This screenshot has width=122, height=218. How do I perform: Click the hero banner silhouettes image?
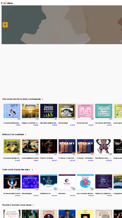click(x=62, y=25)
